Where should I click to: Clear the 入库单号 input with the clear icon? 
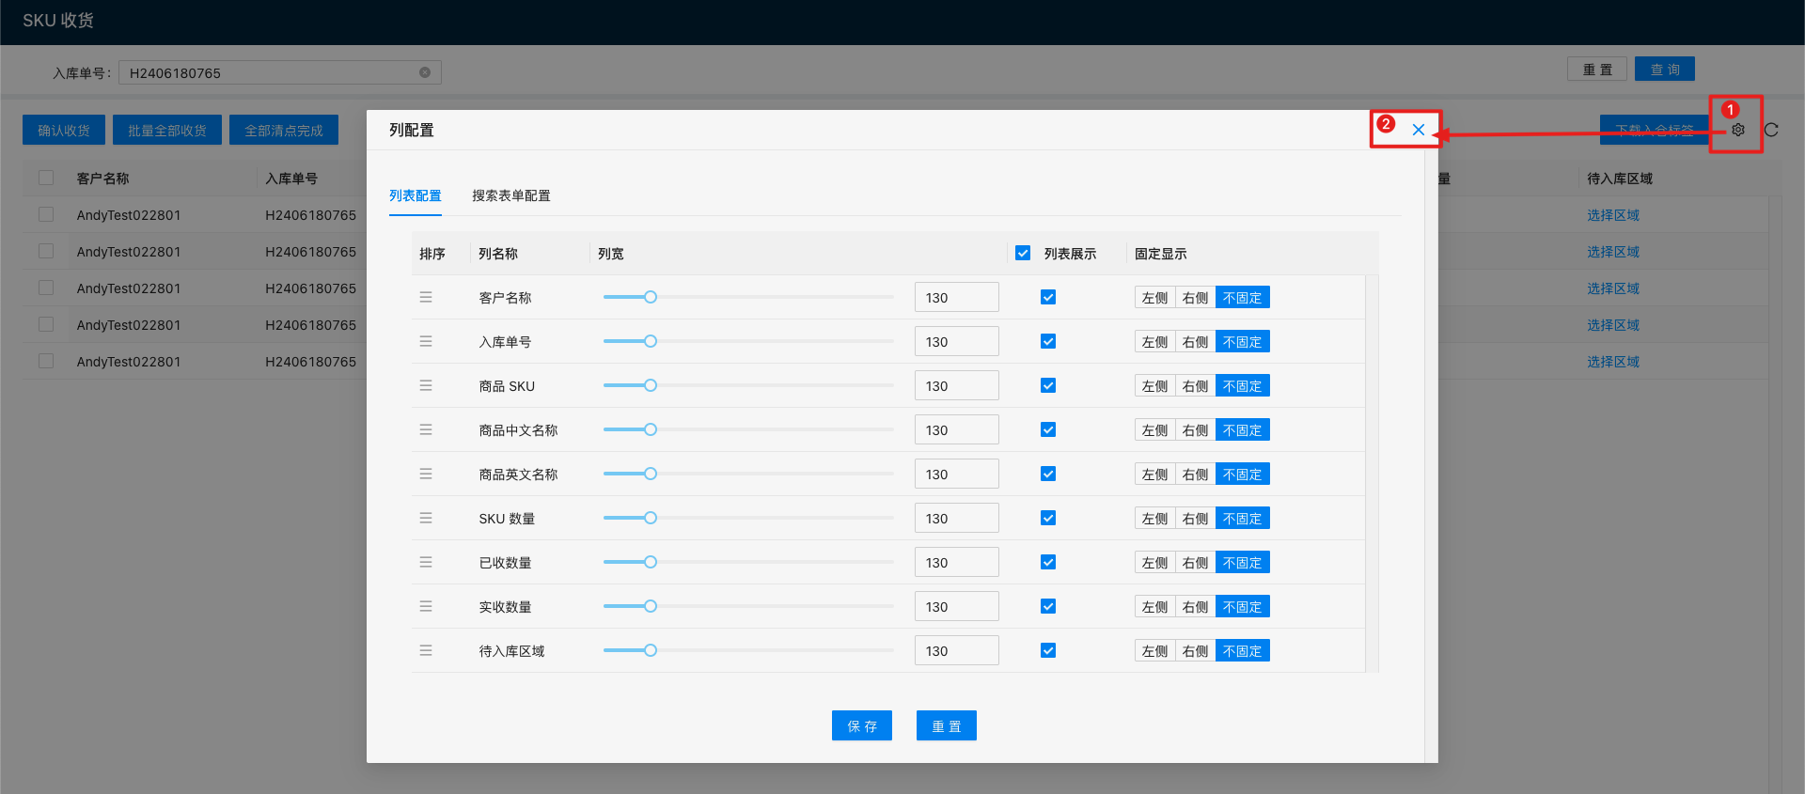pyautogui.click(x=425, y=72)
